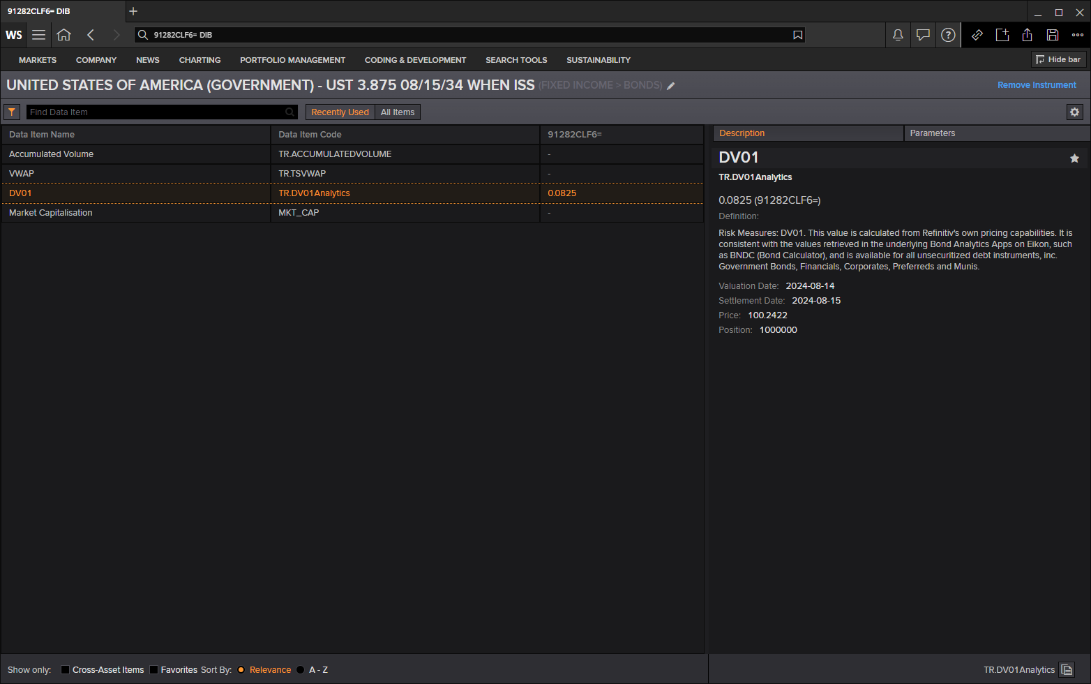Bookmark the current page
This screenshot has width=1091, height=684.
click(x=797, y=35)
